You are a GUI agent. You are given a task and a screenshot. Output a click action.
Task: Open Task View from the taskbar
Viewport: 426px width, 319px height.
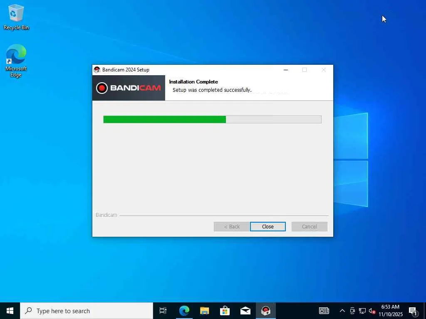pyautogui.click(x=163, y=311)
